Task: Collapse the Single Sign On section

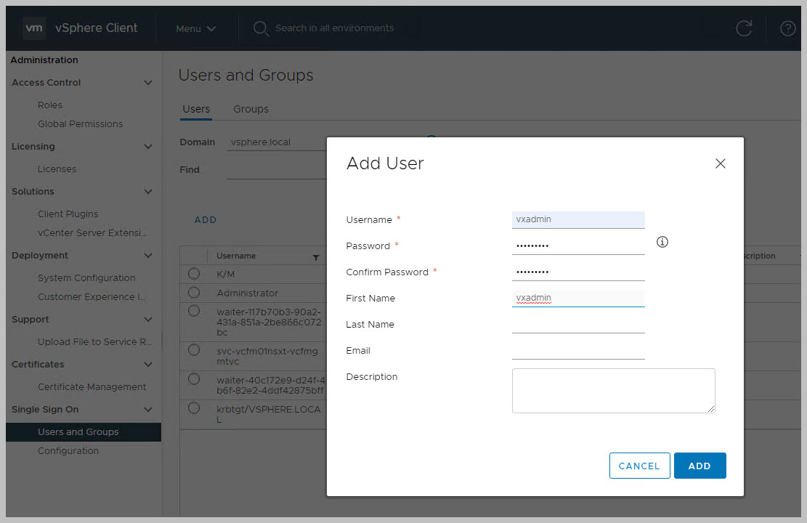Action: (148, 410)
